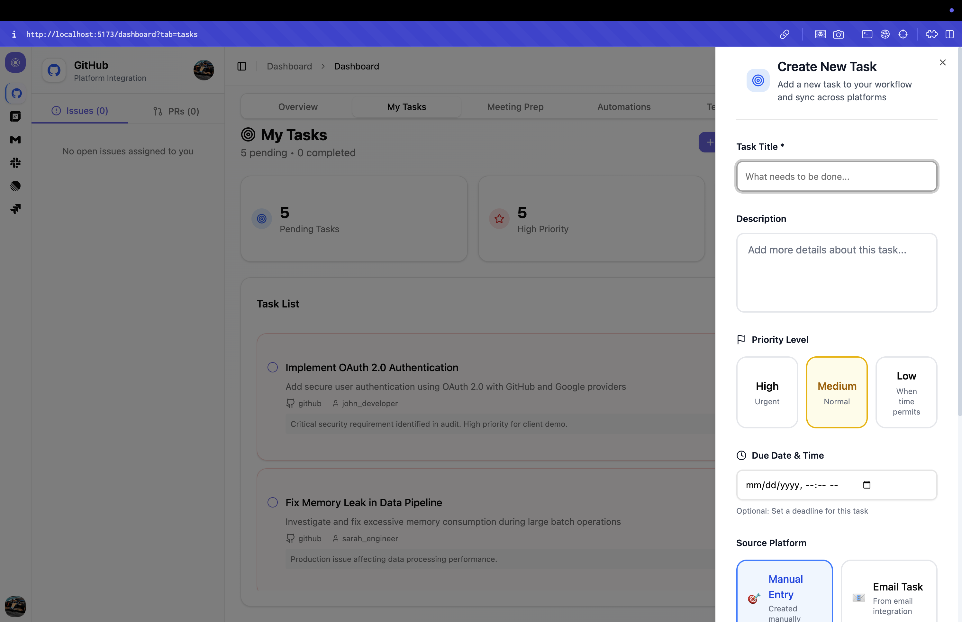Switch to PRs (0) tab
Viewport: 962px width, 622px height.
pos(176,111)
